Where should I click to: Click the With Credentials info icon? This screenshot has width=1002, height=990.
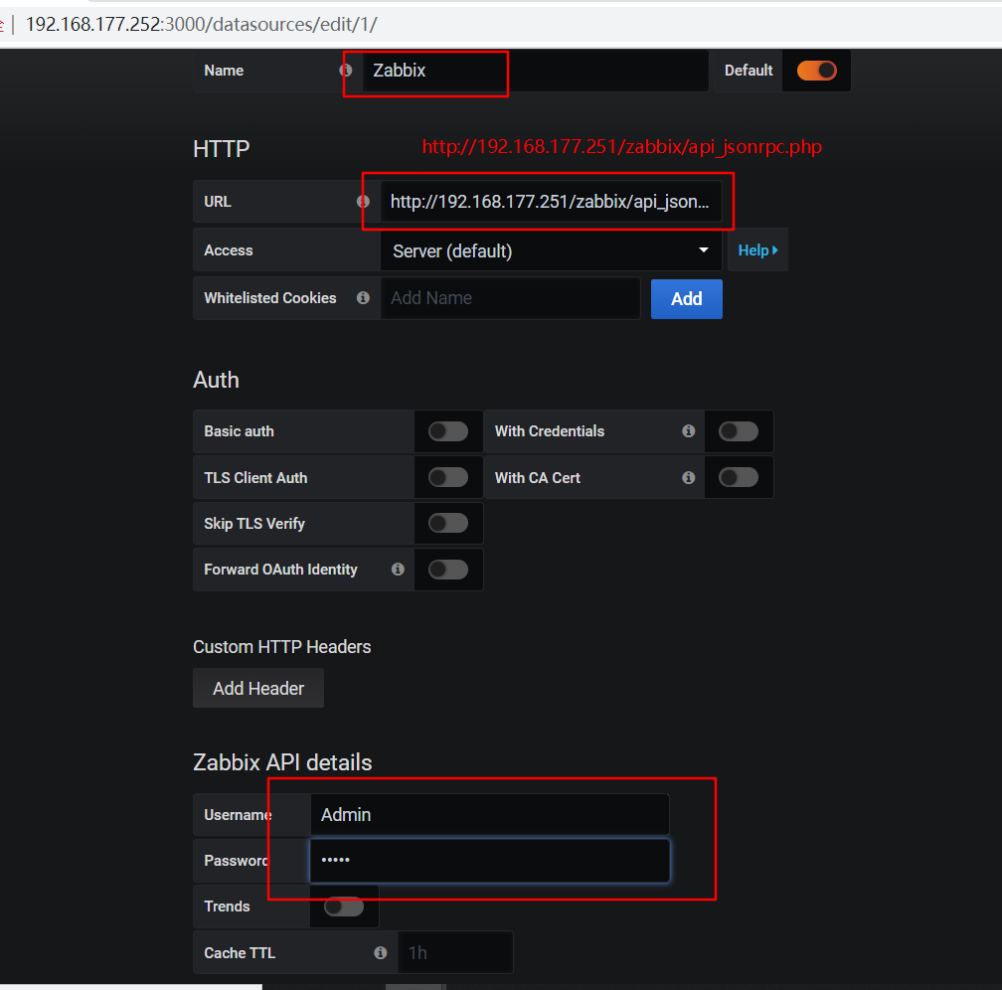(x=688, y=431)
